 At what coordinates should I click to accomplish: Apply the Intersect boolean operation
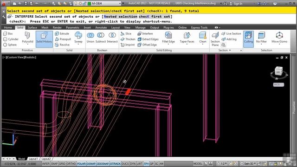tap(112, 38)
